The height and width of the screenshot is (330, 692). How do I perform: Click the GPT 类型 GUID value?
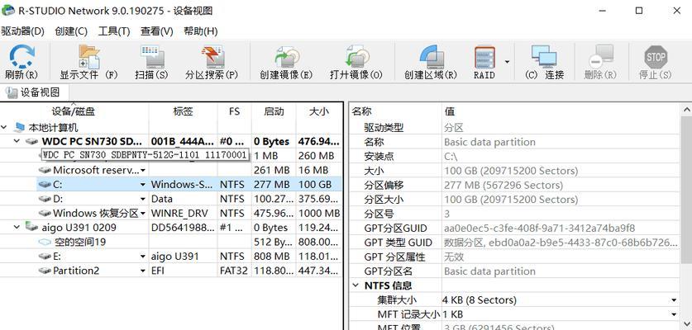[x=561, y=243]
